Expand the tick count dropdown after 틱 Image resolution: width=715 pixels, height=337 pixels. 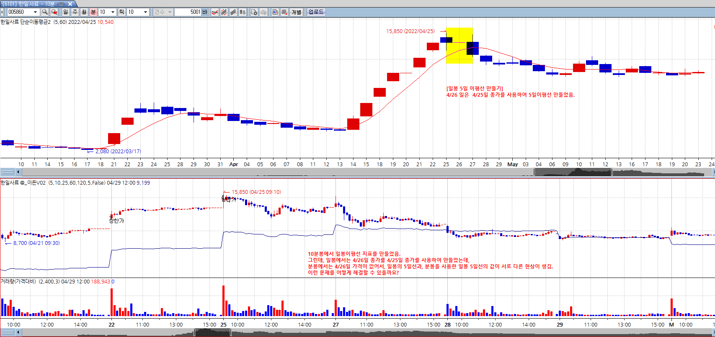pos(145,12)
